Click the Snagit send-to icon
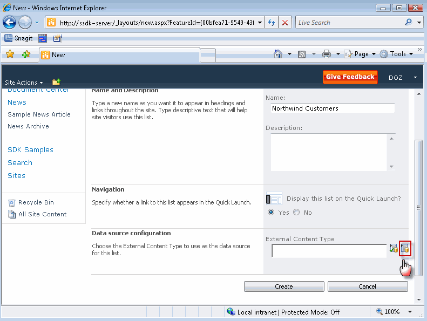Viewport: 427px width, 321px height. (57, 38)
